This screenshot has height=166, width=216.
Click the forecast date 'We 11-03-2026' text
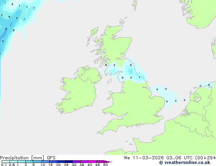coord(144,158)
